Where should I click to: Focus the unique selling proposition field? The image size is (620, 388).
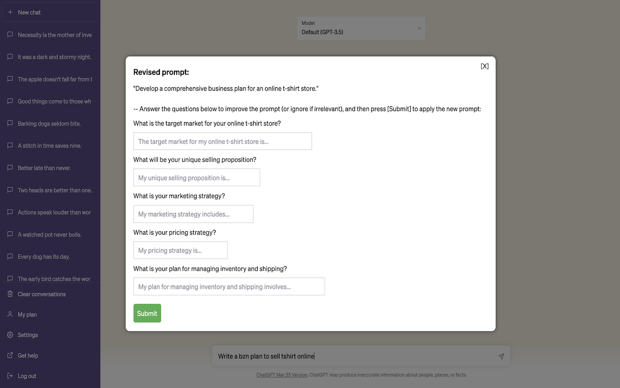pos(197,177)
